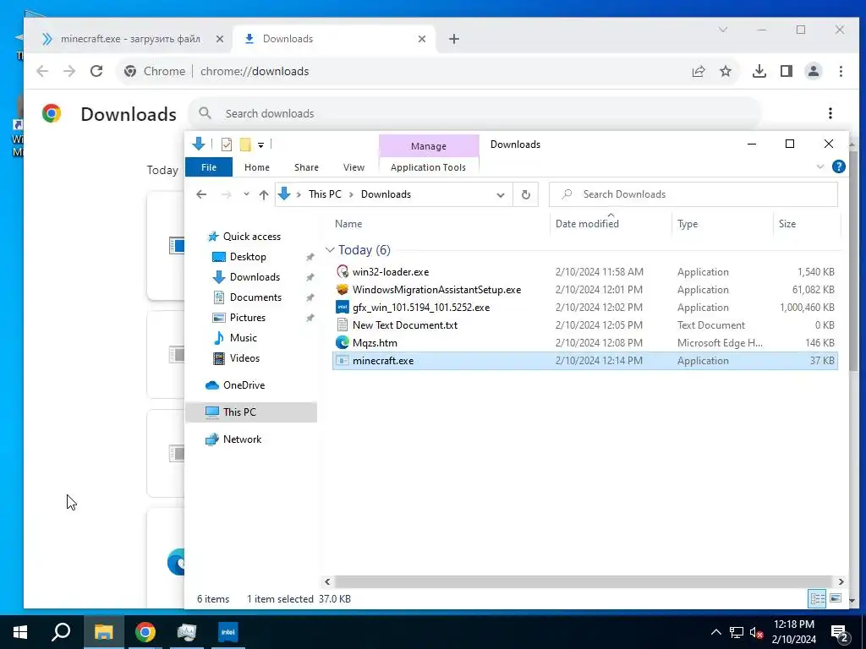Select Quick access in navigation pane

[x=251, y=237]
